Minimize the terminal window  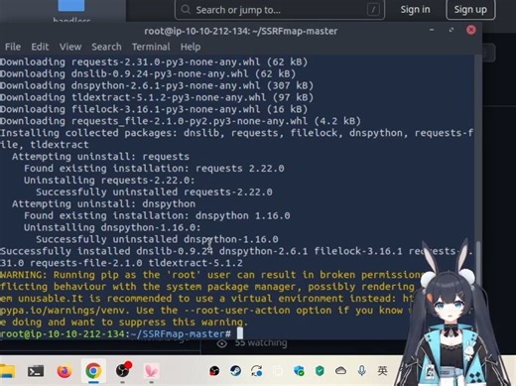432,30
